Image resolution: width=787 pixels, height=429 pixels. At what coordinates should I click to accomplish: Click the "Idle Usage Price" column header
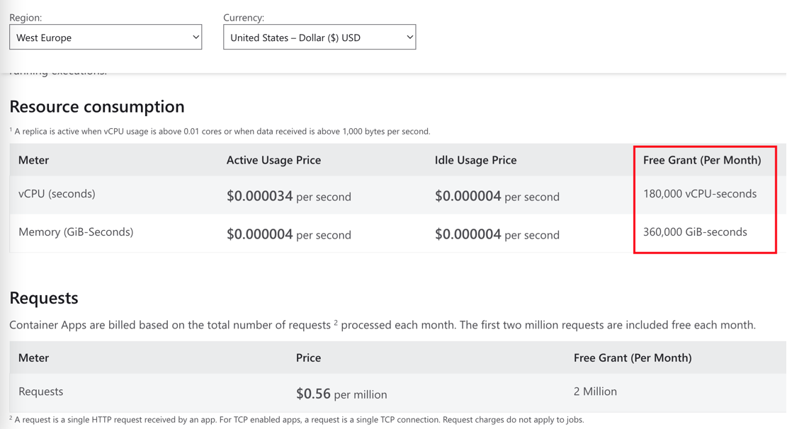(475, 160)
